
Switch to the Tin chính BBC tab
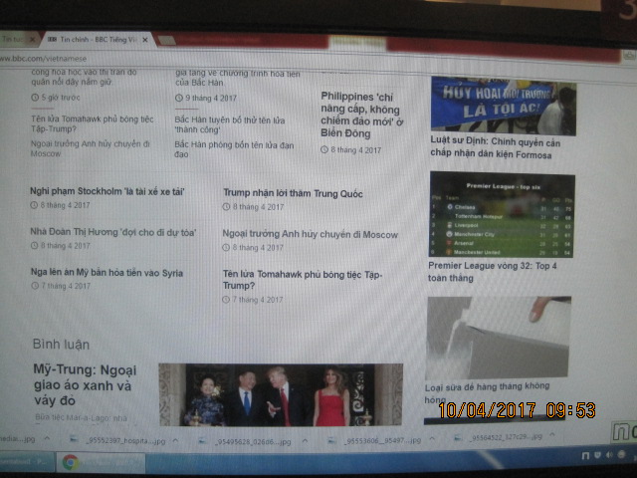click(x=97, y=40)
